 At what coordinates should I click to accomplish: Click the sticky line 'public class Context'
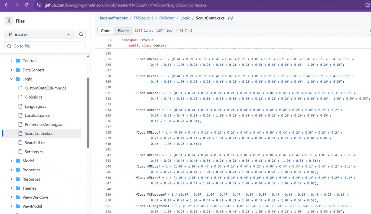148,45
